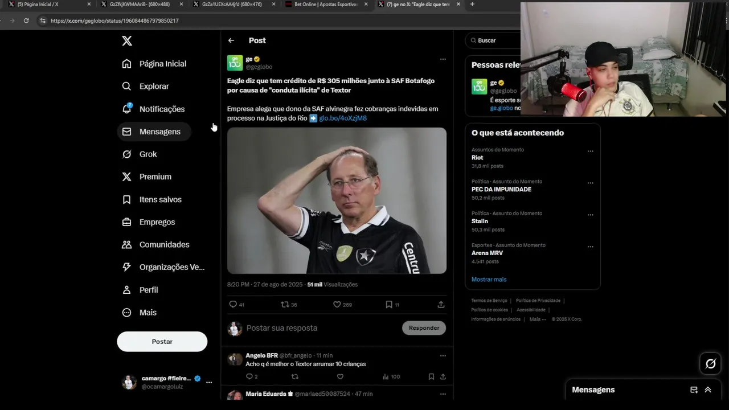729x410 pixels.
Task: Click reply icon on Angelo BFR comment
Action: coord(249,376)
